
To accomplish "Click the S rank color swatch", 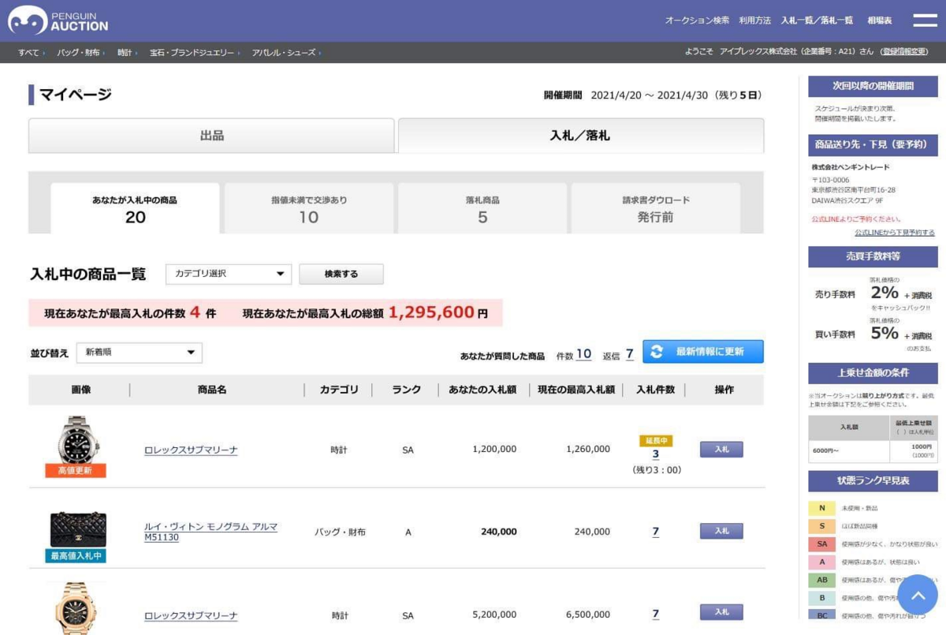I will (x=822, y=526).
